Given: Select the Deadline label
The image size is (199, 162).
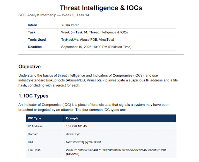Looking at the screenshot, I should (x=35, y=47).
